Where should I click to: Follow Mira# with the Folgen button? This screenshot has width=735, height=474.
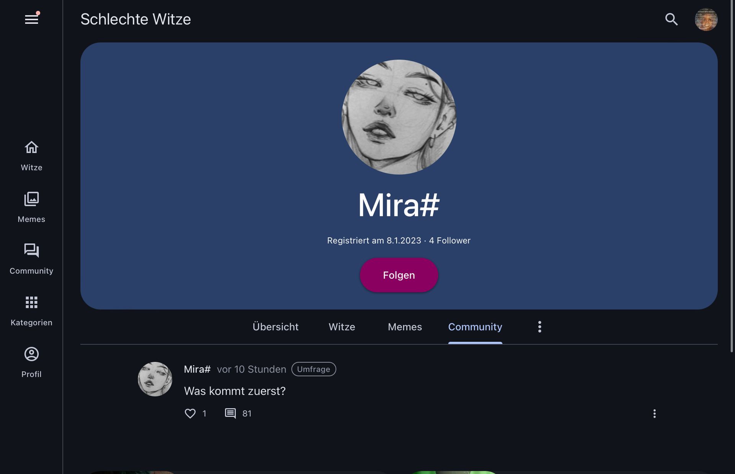point(399,275)
